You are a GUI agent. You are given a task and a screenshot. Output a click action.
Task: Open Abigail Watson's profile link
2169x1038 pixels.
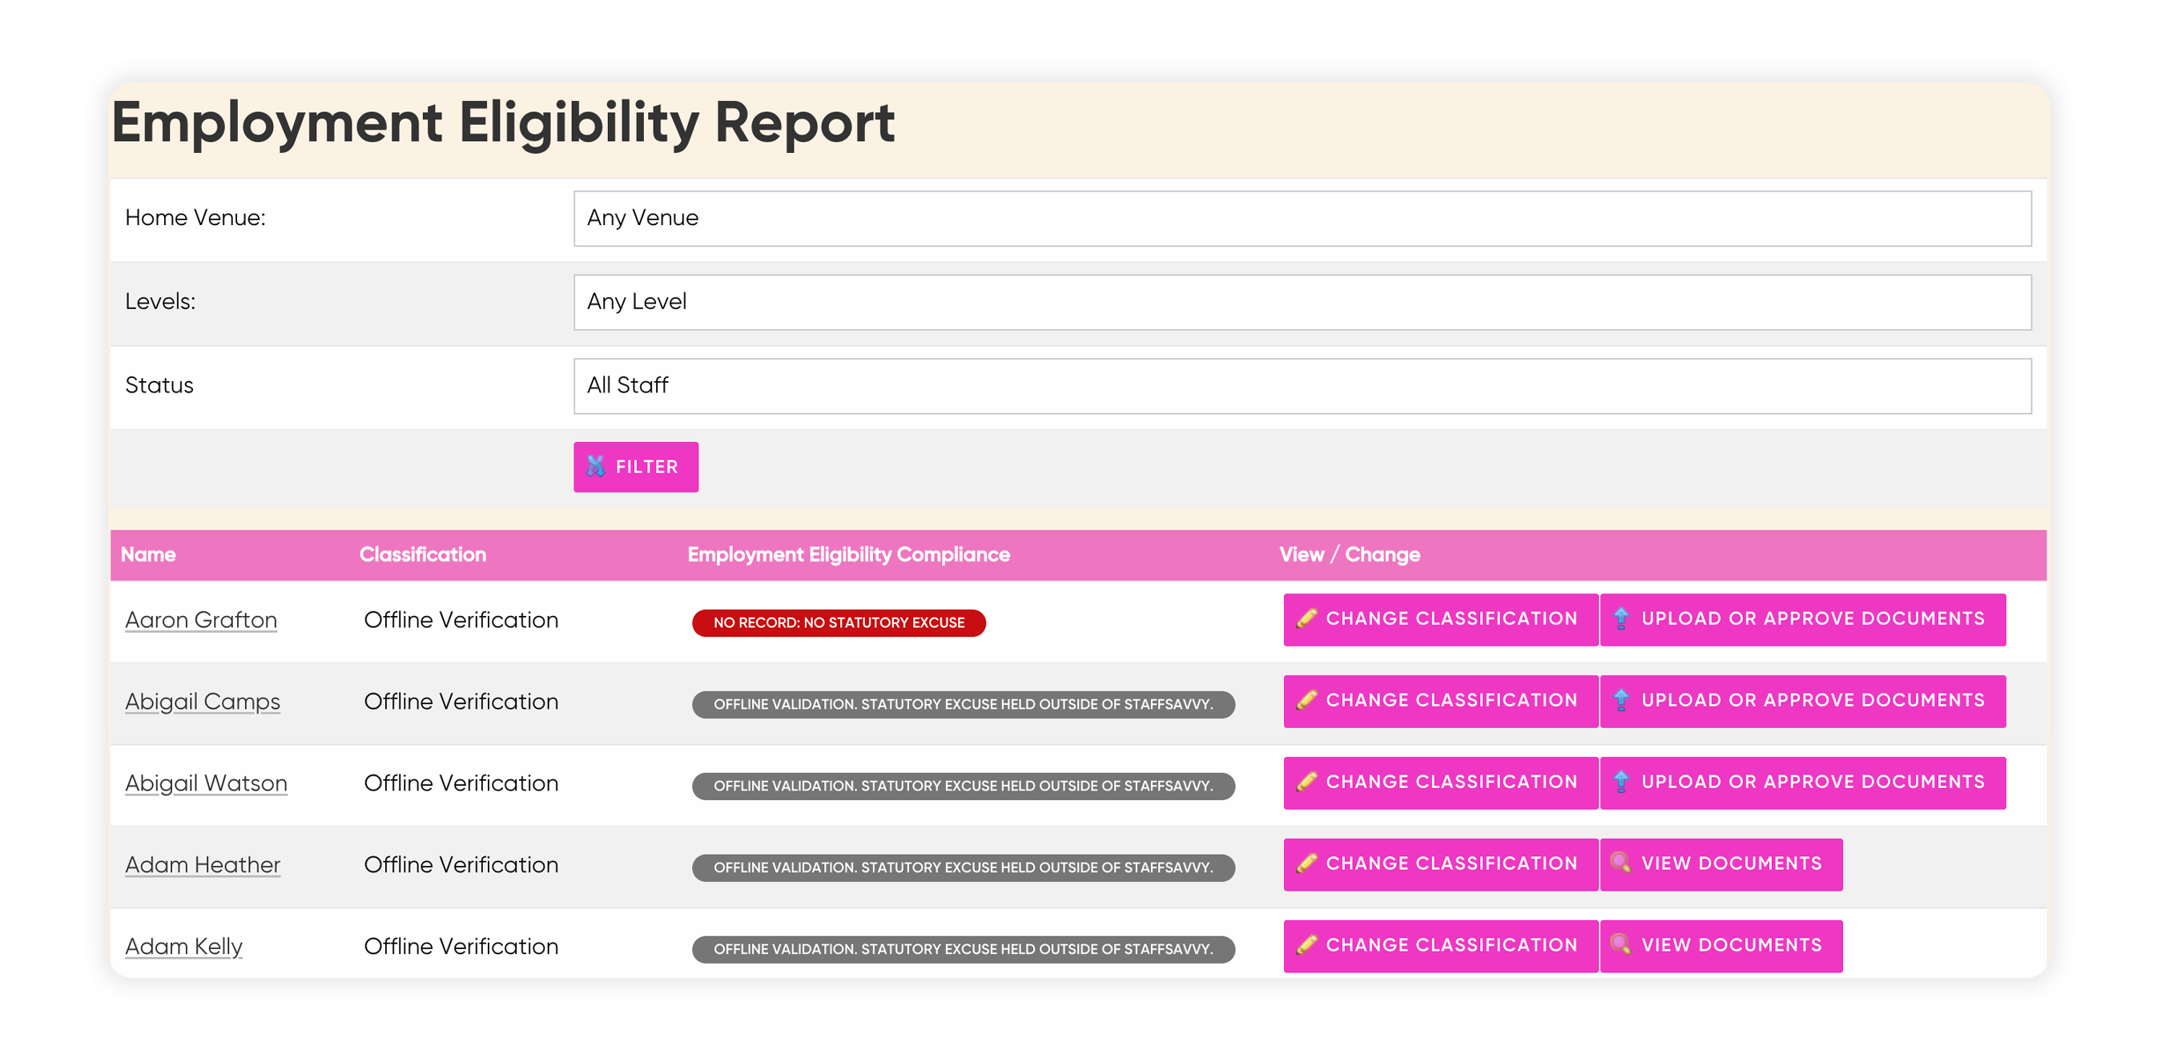coord(207,784)
